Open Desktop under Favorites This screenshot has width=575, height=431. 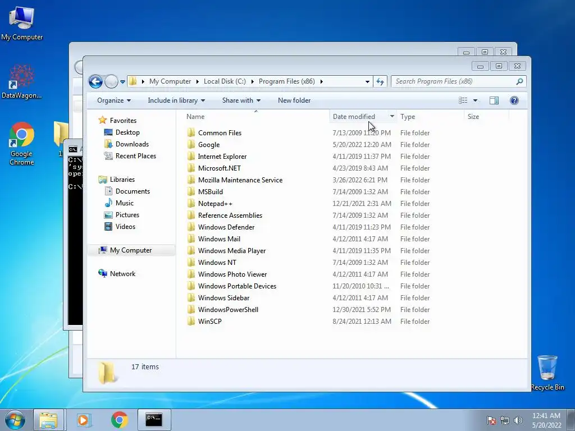click(127, 132)
